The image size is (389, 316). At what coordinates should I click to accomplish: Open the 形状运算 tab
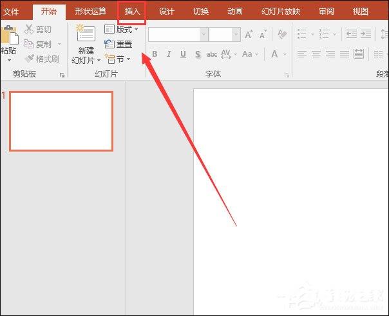[x=91, y=12]
